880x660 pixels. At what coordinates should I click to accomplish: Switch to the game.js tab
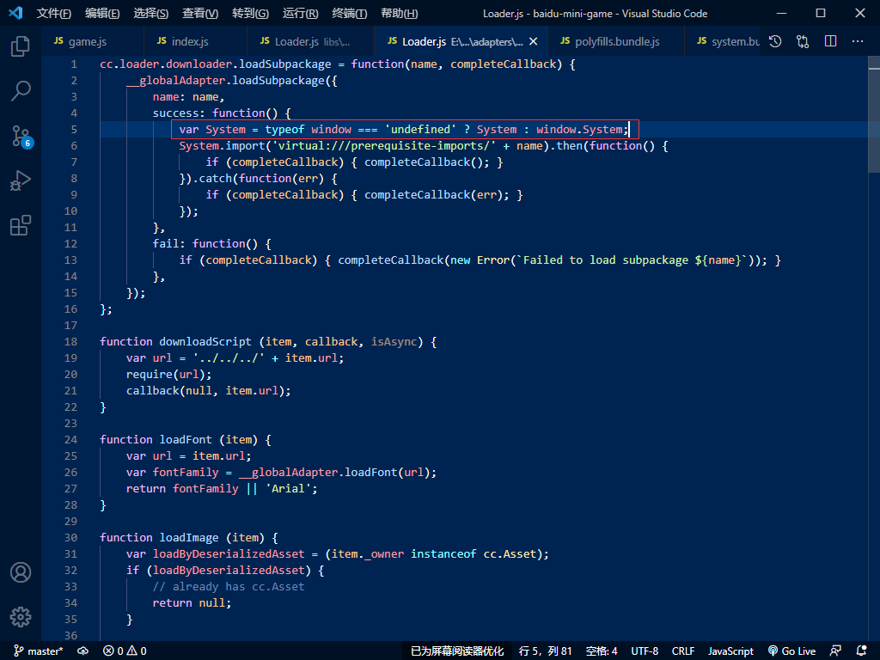tap(91, 41)
